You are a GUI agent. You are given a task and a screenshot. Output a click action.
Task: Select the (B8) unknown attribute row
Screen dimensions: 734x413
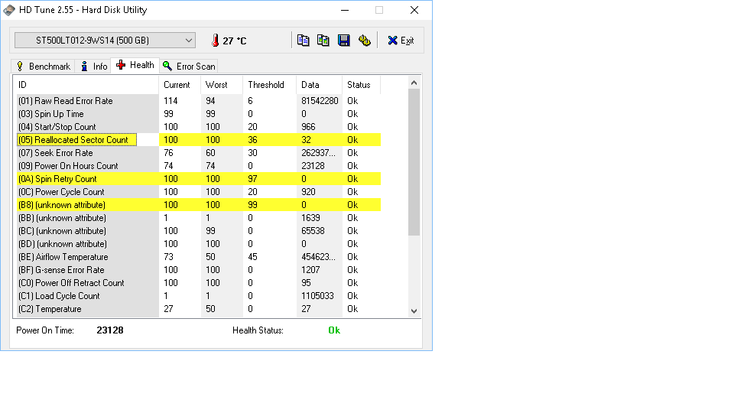[x=199, y=205]
